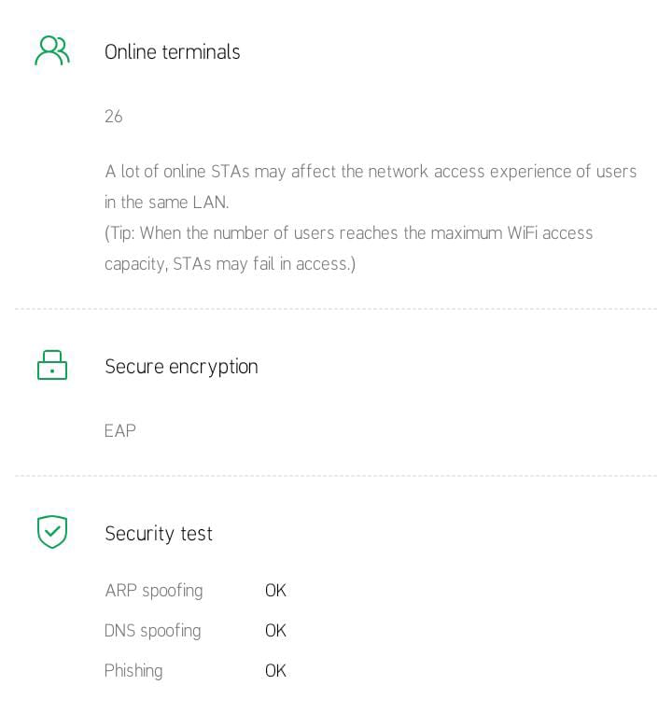Click the OK result for ARP spoofing
This screenshot has height=727, width=672.
click(x=275, y=591)
